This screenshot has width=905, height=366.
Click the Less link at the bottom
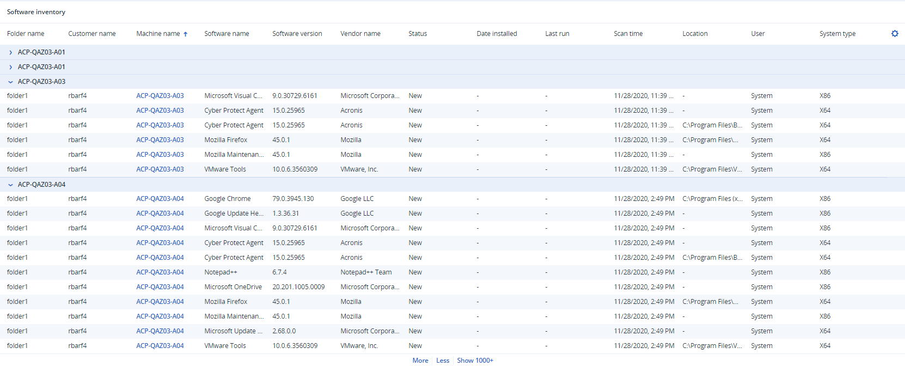443,361
